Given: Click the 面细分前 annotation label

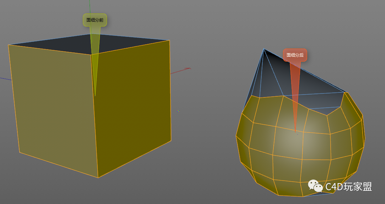Looking at the screenshot, I should coord(95,20).
